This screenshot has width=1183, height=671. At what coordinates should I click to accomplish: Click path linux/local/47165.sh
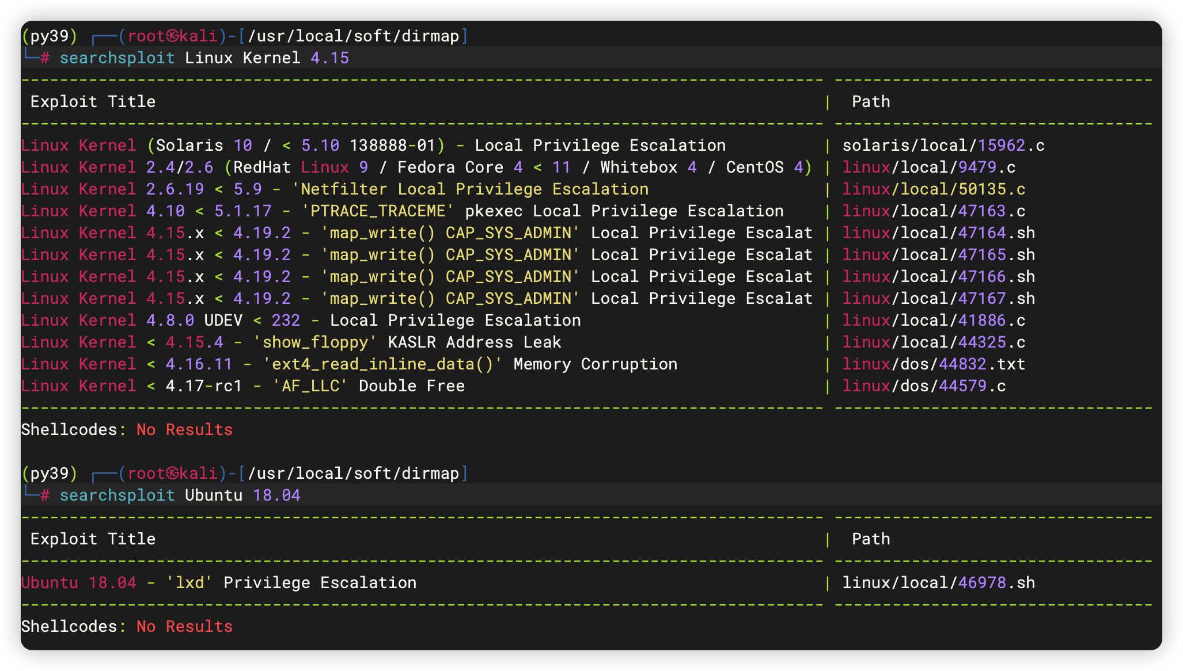point(939,255)
